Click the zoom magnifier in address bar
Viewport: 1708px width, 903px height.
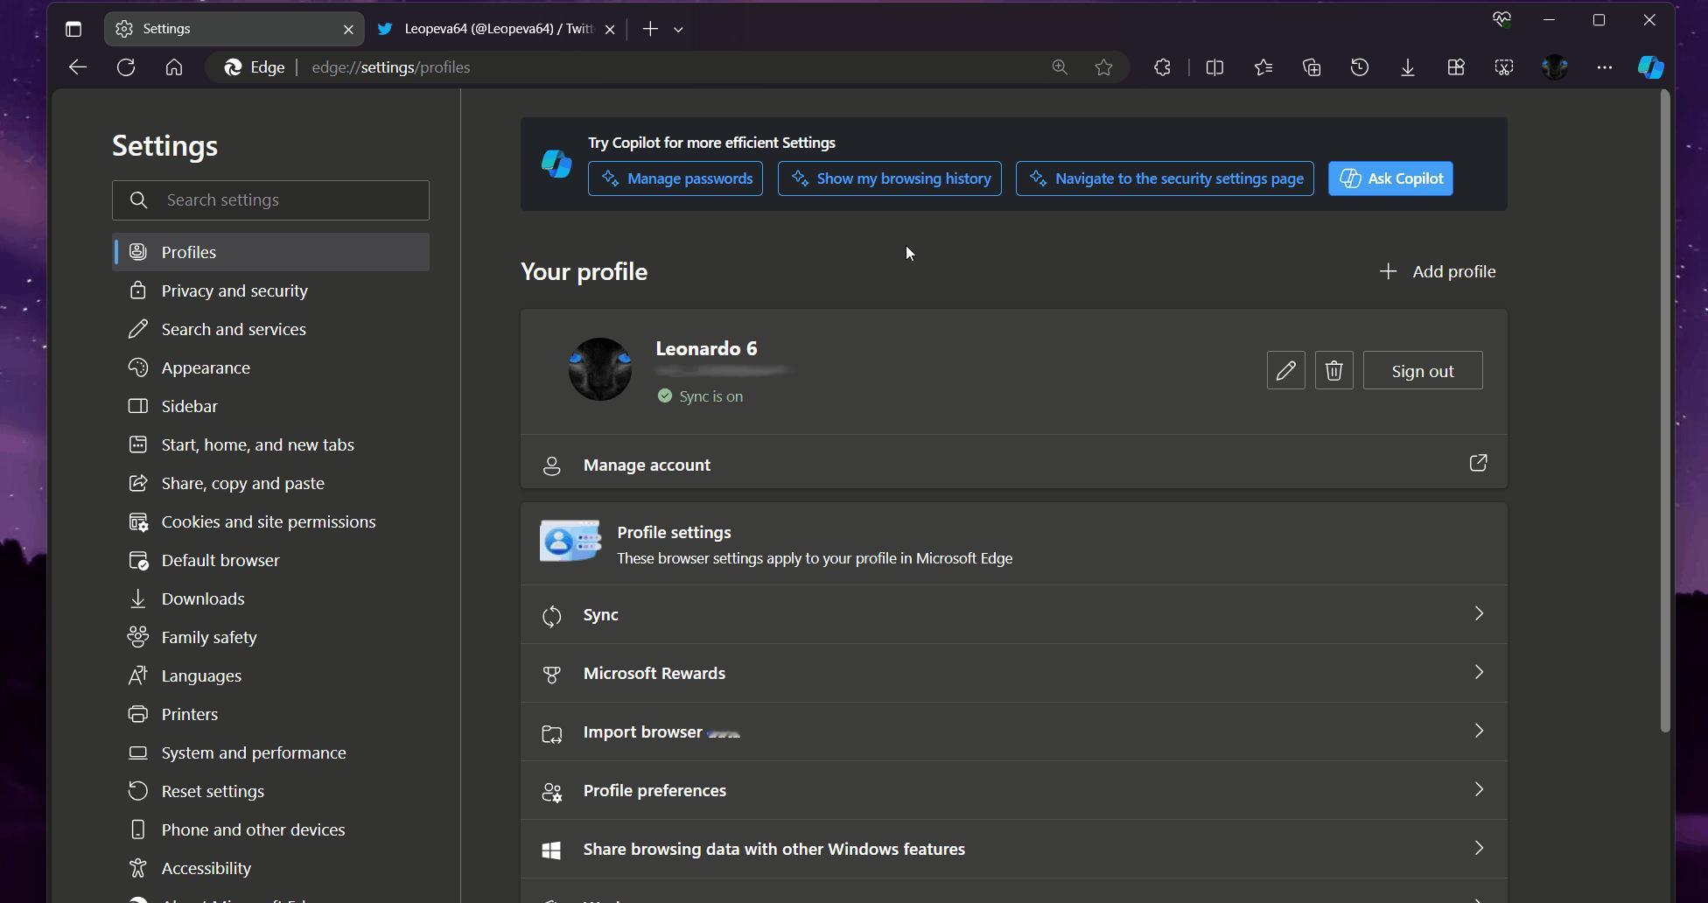pos(1060,67)
